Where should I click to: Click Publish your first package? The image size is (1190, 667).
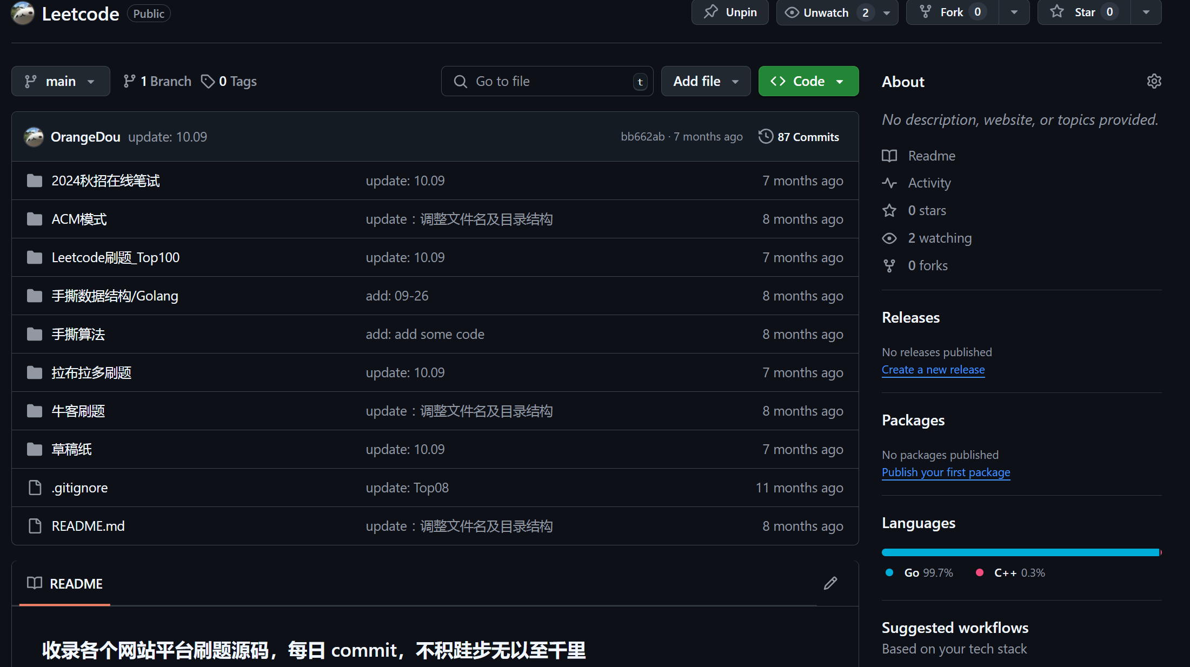click(x=946, y=472)
